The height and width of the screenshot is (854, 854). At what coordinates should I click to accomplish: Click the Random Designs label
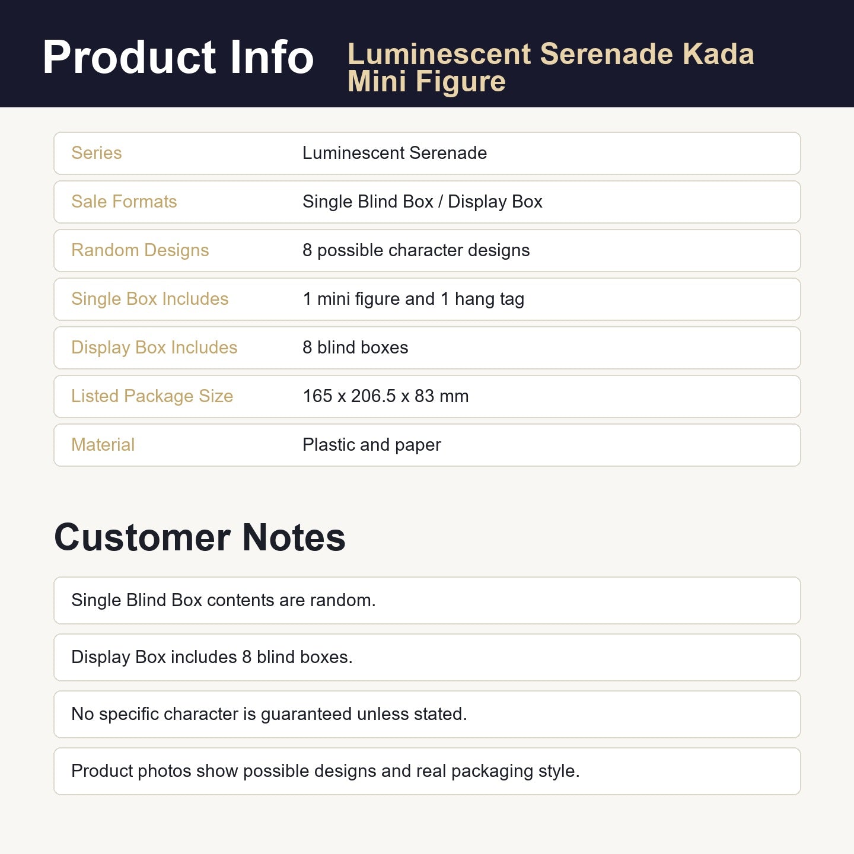coord(140,250)
